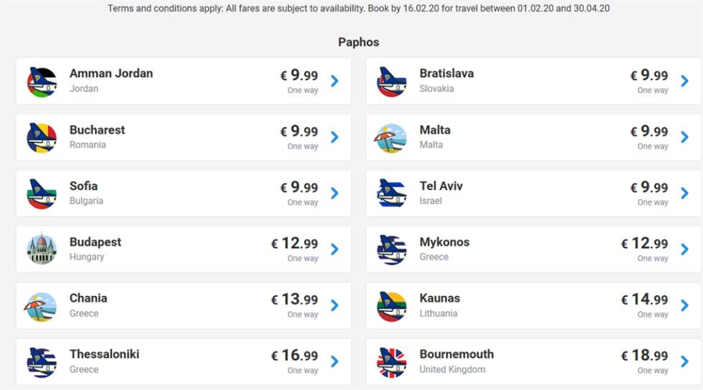Open the chevron arrow for Mykonos fare
The width and height of the screenshot is (703, 390).
point(684,249)
